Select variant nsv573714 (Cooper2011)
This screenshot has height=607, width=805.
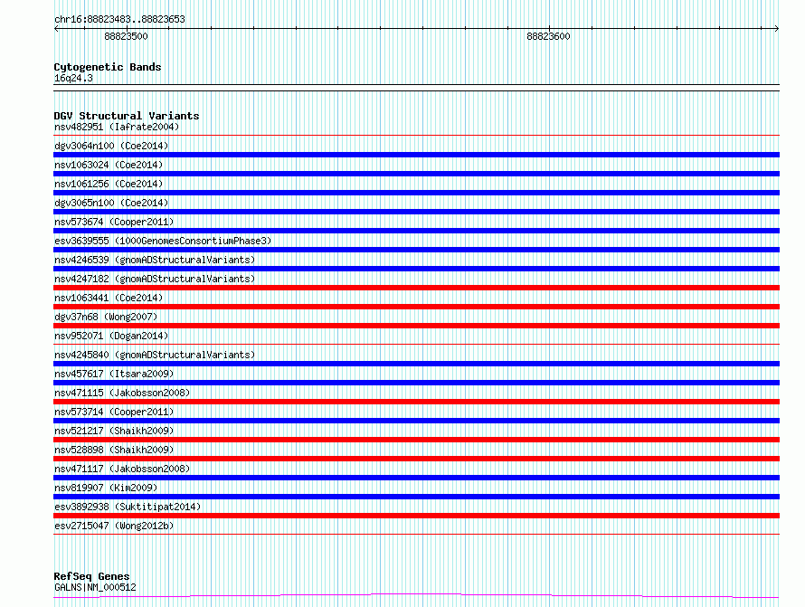[x=114, y=412]
